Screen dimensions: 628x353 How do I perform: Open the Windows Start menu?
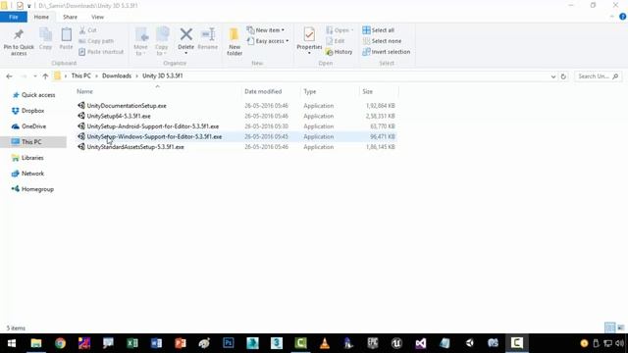(12, 343)
